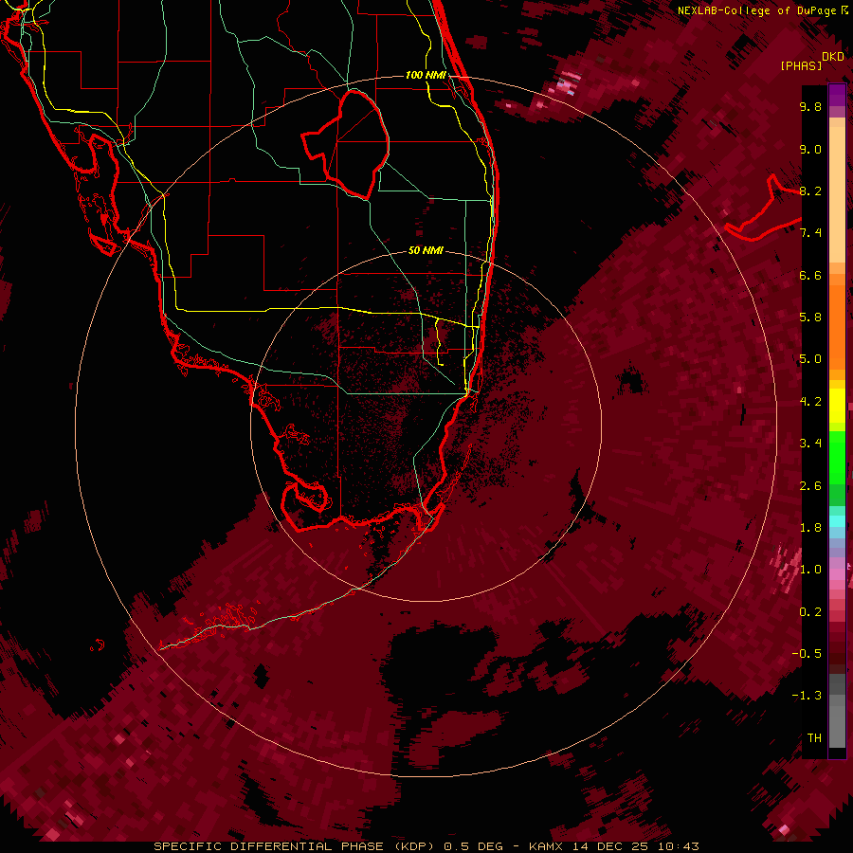Select the 50 NMI range ring label
853x853 pixels.
426,250
